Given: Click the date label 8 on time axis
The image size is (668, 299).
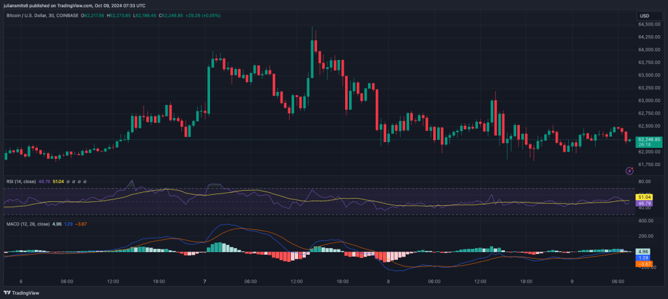Looking at the screenshot, I should pyautogui.click(x=389, y=281).
